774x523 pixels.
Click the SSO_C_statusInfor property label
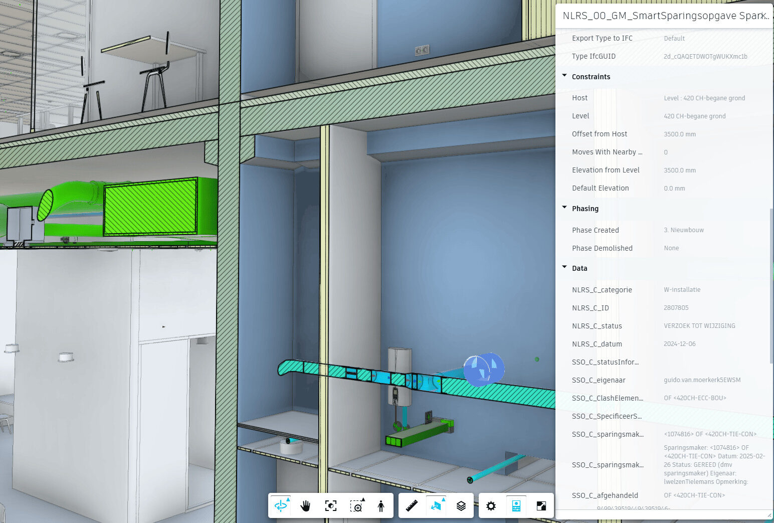(x=605, y=362)
